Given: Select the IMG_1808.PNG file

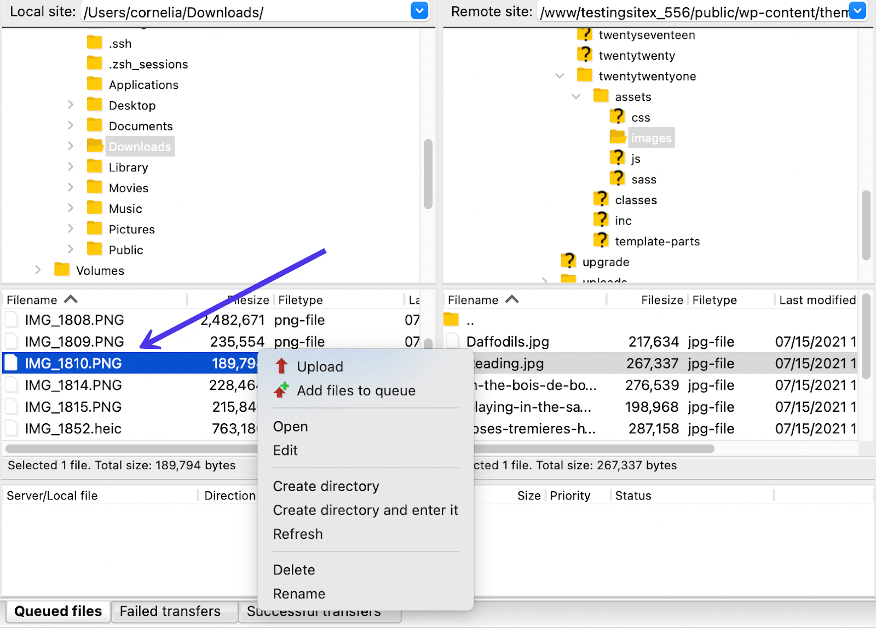Looking at the screenshot, I should pos(75,320).
